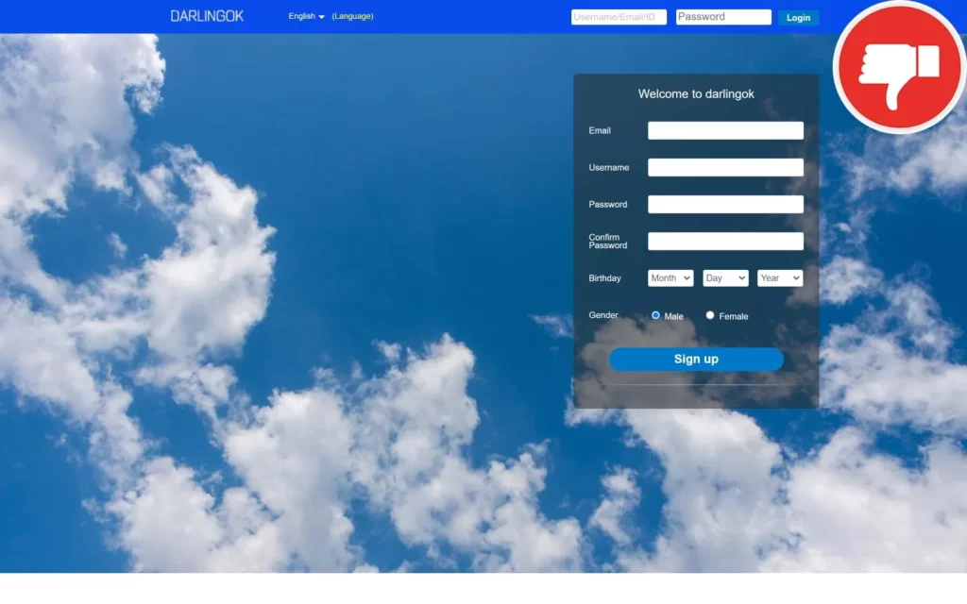Focus the Confirm Password field
Screen dimensions: 967x604
[725, 241]
